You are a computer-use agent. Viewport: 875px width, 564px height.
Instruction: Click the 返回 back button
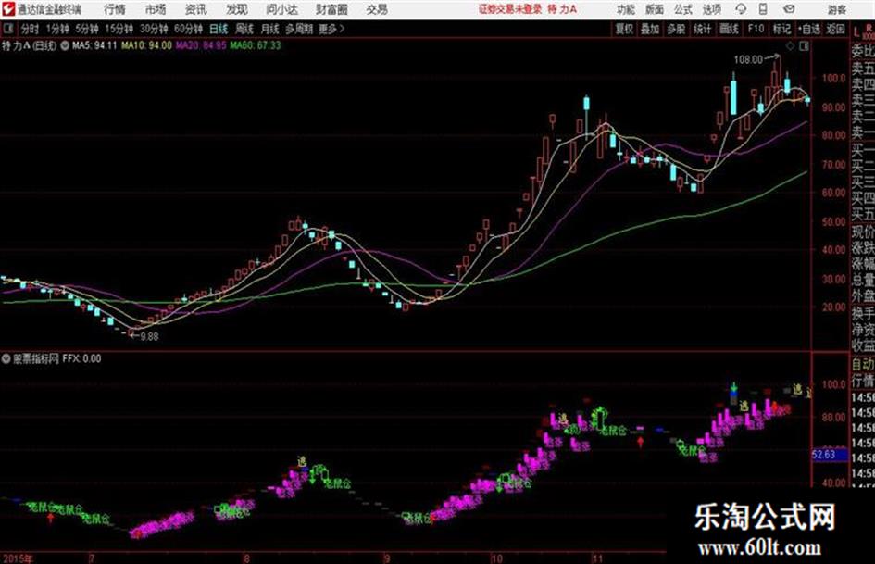click(835, 29)
